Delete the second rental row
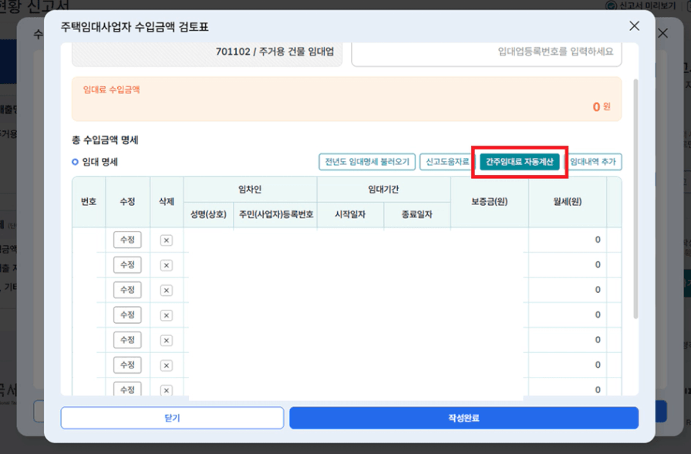 pyautogui.click(x=166, y=265)
